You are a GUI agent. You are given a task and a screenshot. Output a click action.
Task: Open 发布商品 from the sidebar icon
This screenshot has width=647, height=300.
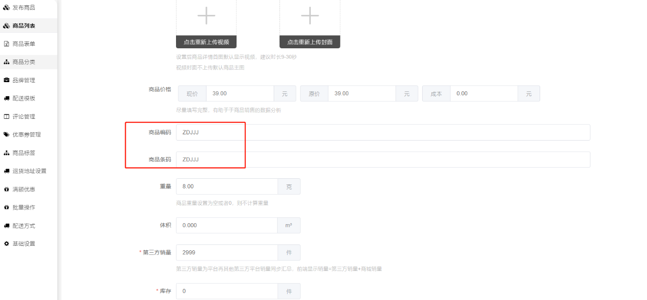(x=6, y=8)
